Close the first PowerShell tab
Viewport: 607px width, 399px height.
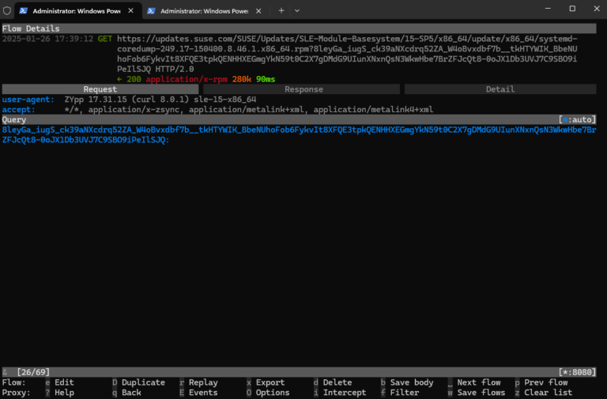131,11
